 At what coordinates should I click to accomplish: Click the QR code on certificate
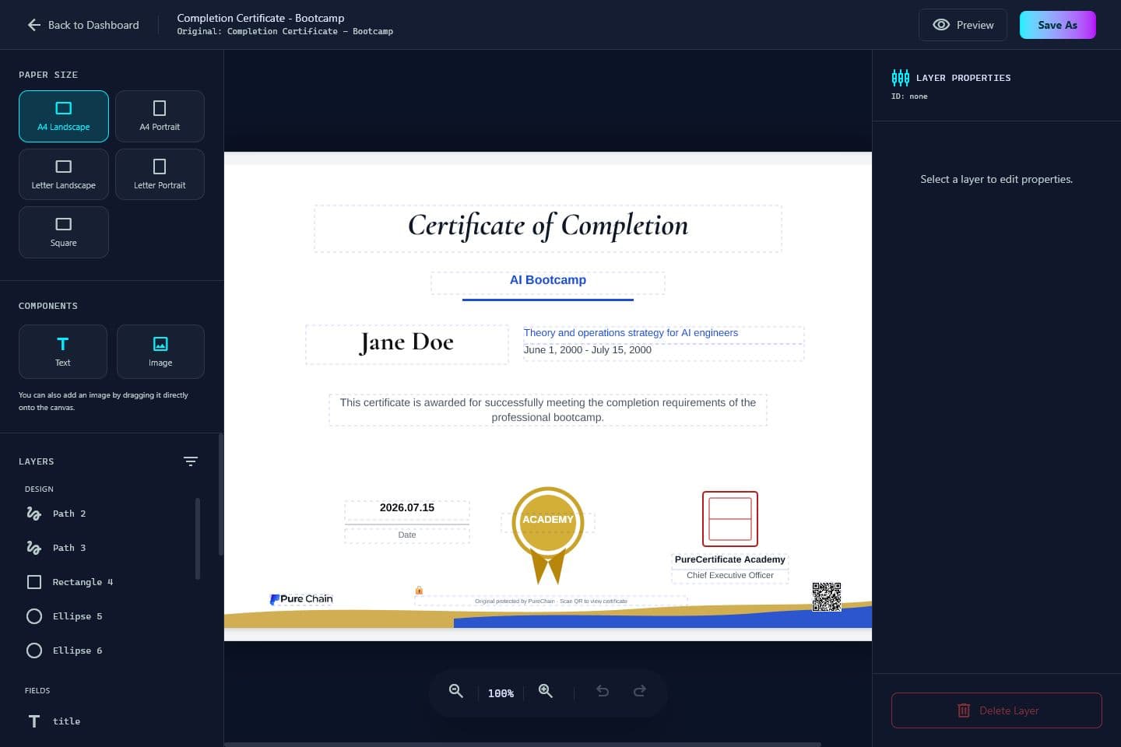[x=827, y=597]
